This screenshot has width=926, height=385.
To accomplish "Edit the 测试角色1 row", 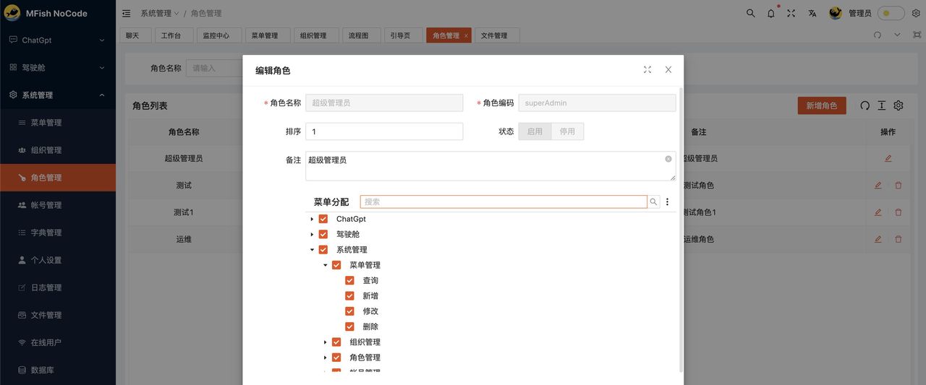I will coord(878,212).
